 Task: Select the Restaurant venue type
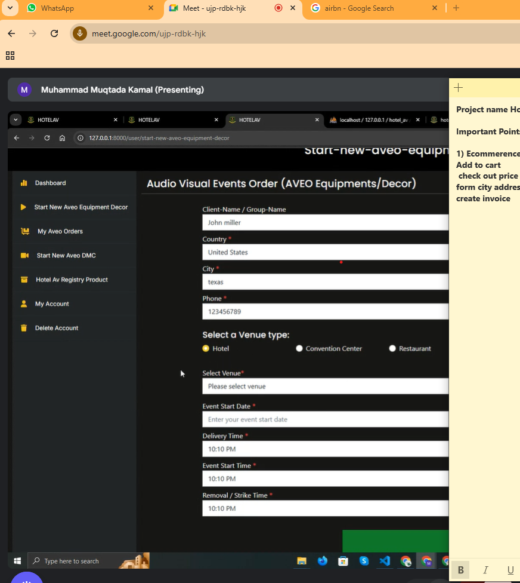click(x=392, y=348)
